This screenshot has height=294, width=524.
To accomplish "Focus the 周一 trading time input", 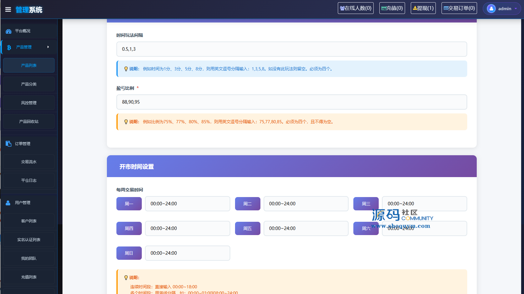I will pos(187,204).
